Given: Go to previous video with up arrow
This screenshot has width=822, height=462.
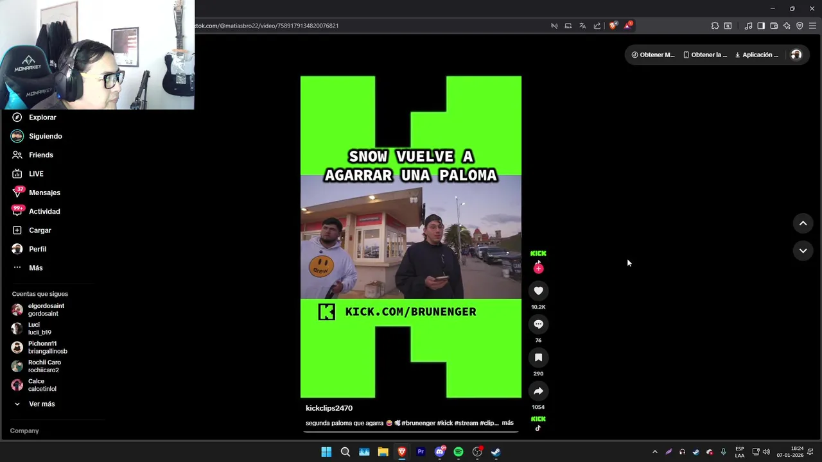Looking at the screenshot, I should (x=803, y=223).
